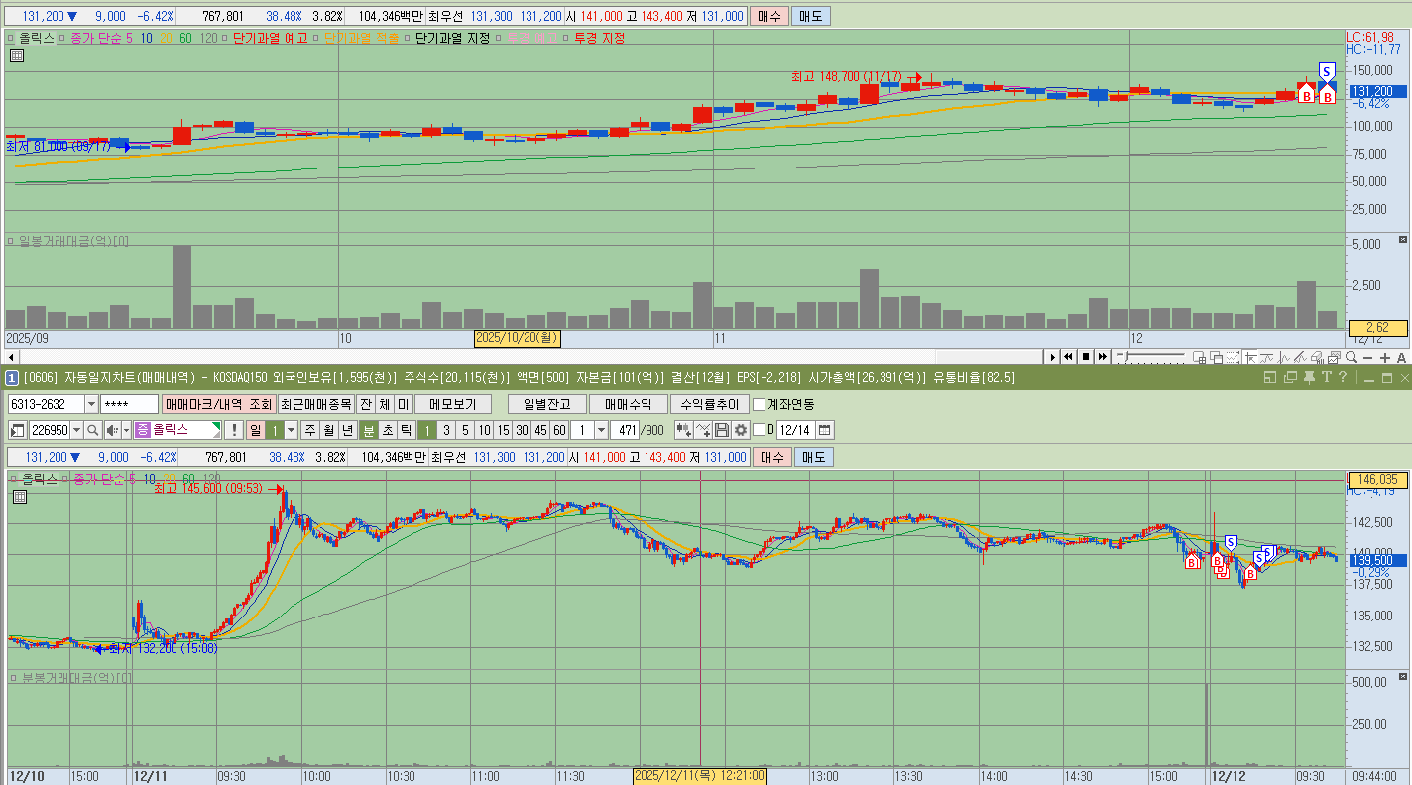
Task: Click the 매매수익 button
Action: 629,404
